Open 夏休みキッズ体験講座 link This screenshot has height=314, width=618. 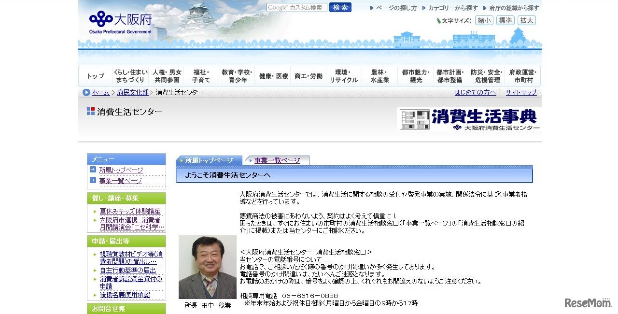130,211
